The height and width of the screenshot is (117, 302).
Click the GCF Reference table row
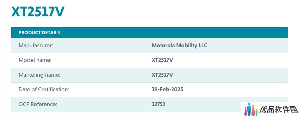point(149,104)
